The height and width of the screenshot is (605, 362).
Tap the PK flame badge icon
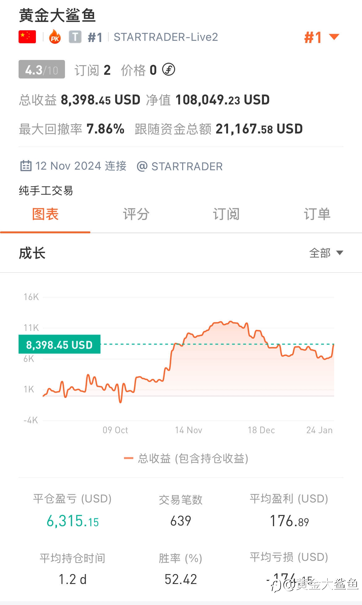tap(55, 37)
